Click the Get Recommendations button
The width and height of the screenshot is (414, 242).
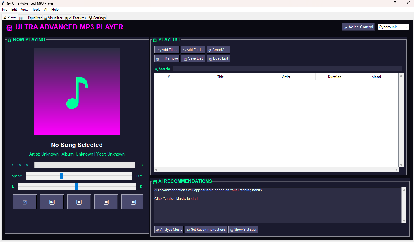coord(206,230)
